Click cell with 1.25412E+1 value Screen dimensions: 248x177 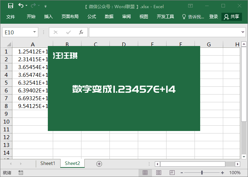point(30,52)
